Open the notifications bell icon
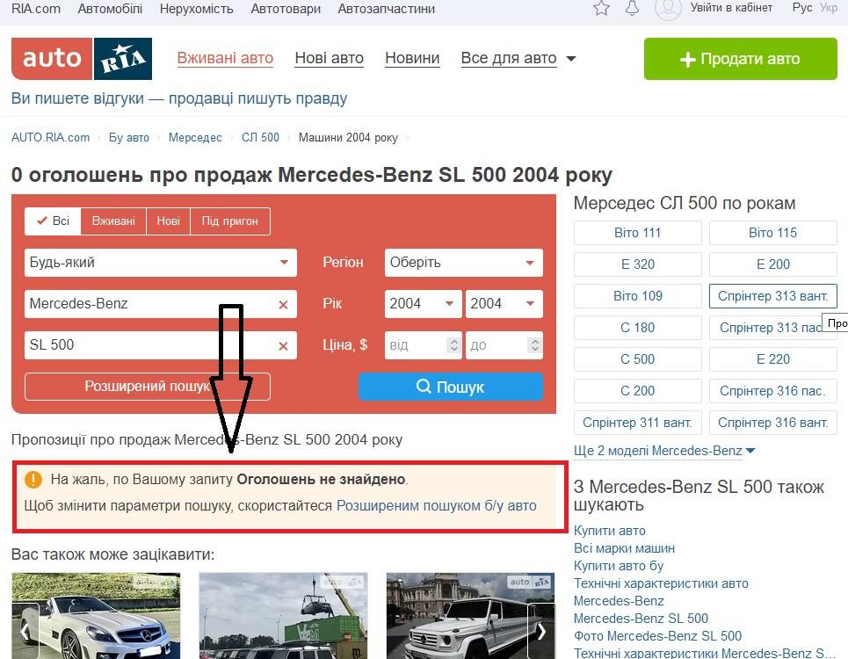Viewport: 848px width, 659px height. pyautogui.click(x=632, y=8)
